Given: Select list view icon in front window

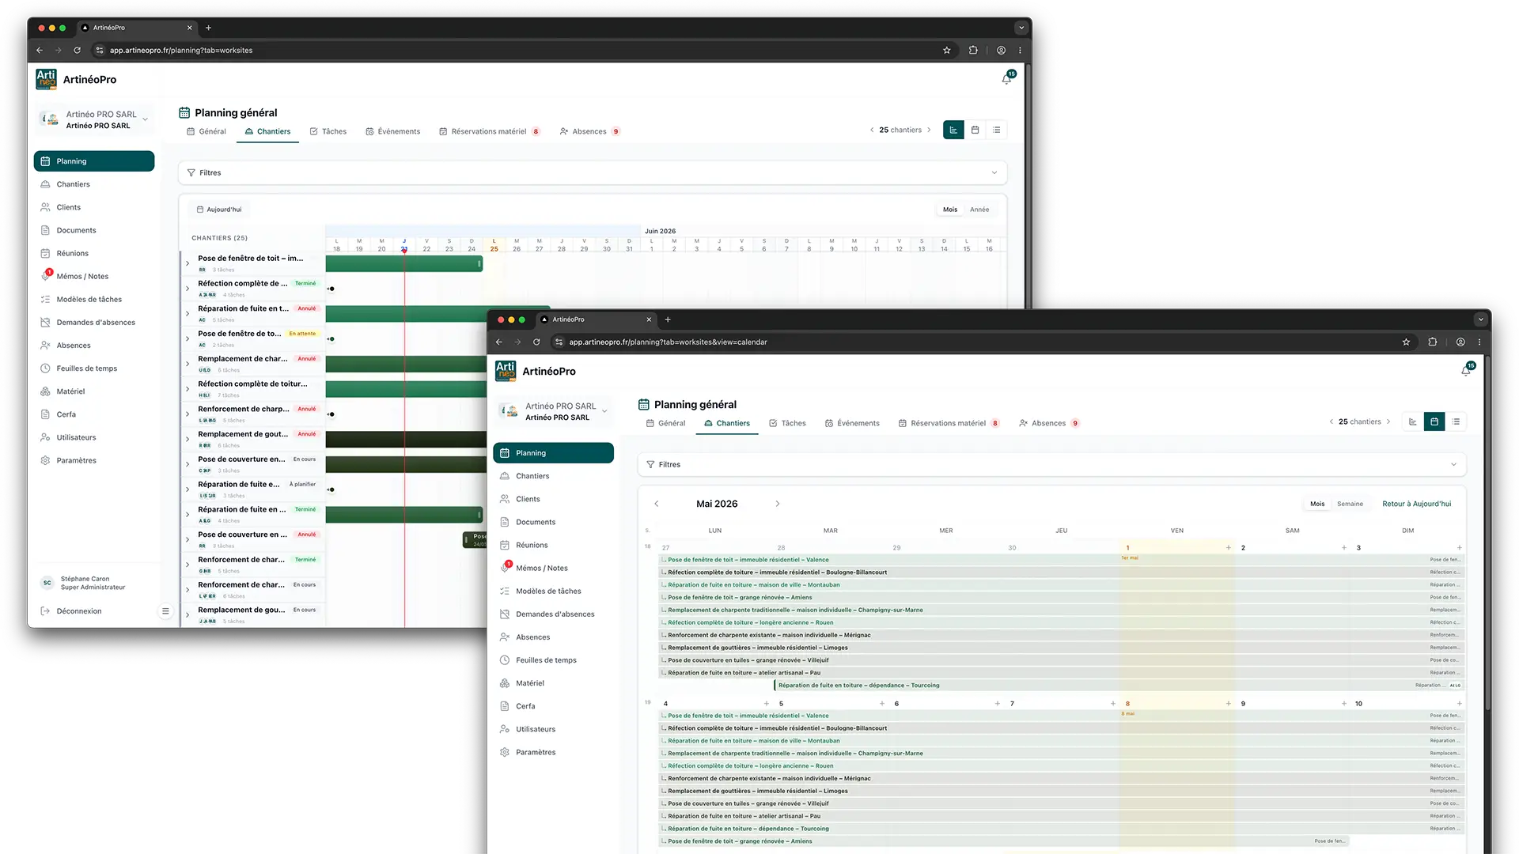Looking at the screenshot, I should [x=1456, y=422].
